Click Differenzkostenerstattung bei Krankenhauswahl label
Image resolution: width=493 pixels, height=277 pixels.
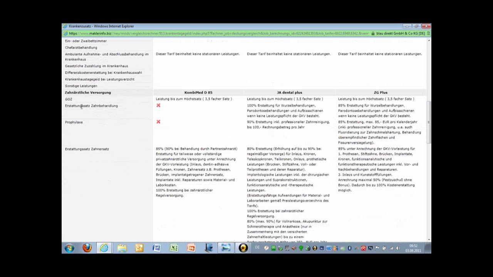103,73
